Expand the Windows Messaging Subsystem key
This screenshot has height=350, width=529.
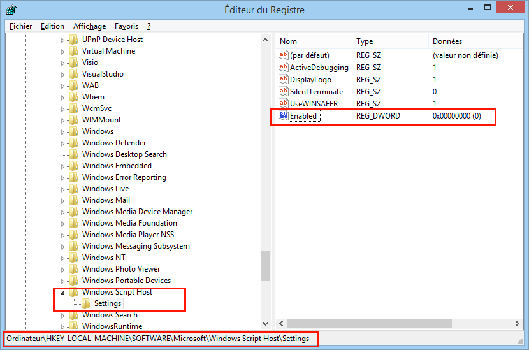(62, 247)
